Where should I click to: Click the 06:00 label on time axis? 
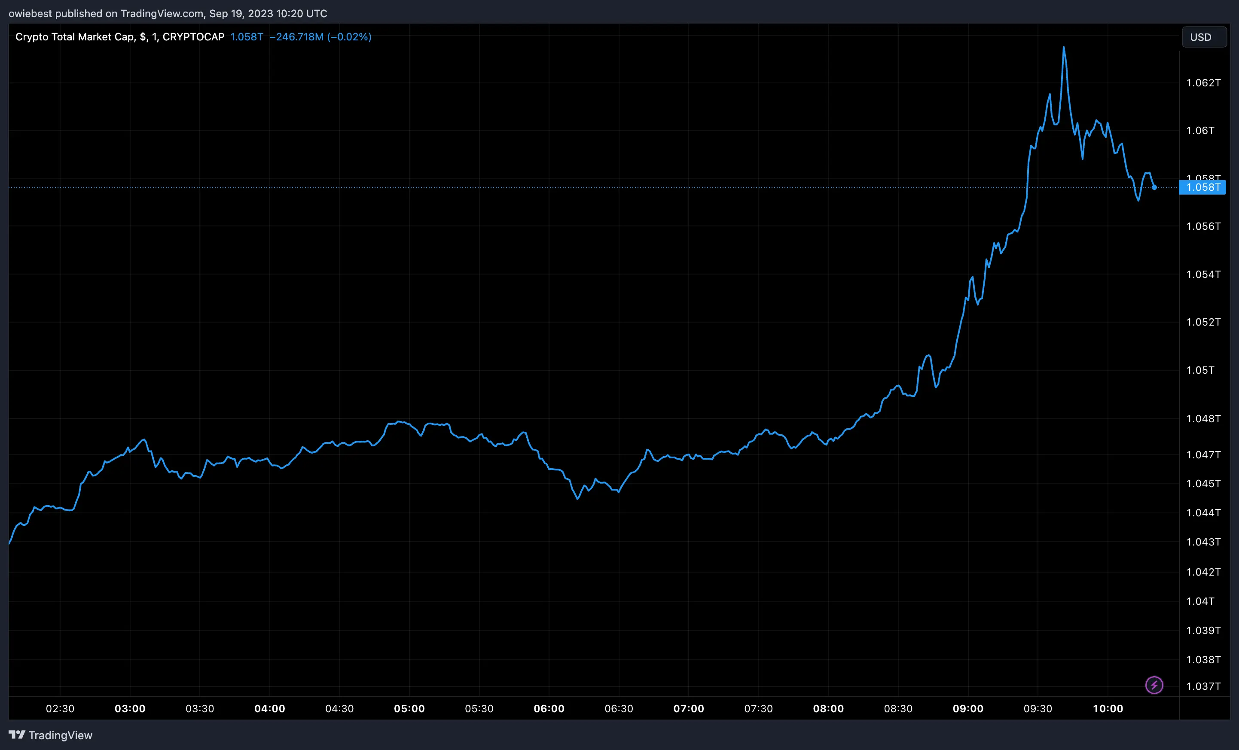coord(549,708)
